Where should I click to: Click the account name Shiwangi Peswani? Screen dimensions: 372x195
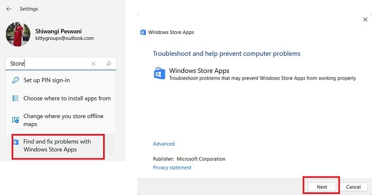point(58,31)
